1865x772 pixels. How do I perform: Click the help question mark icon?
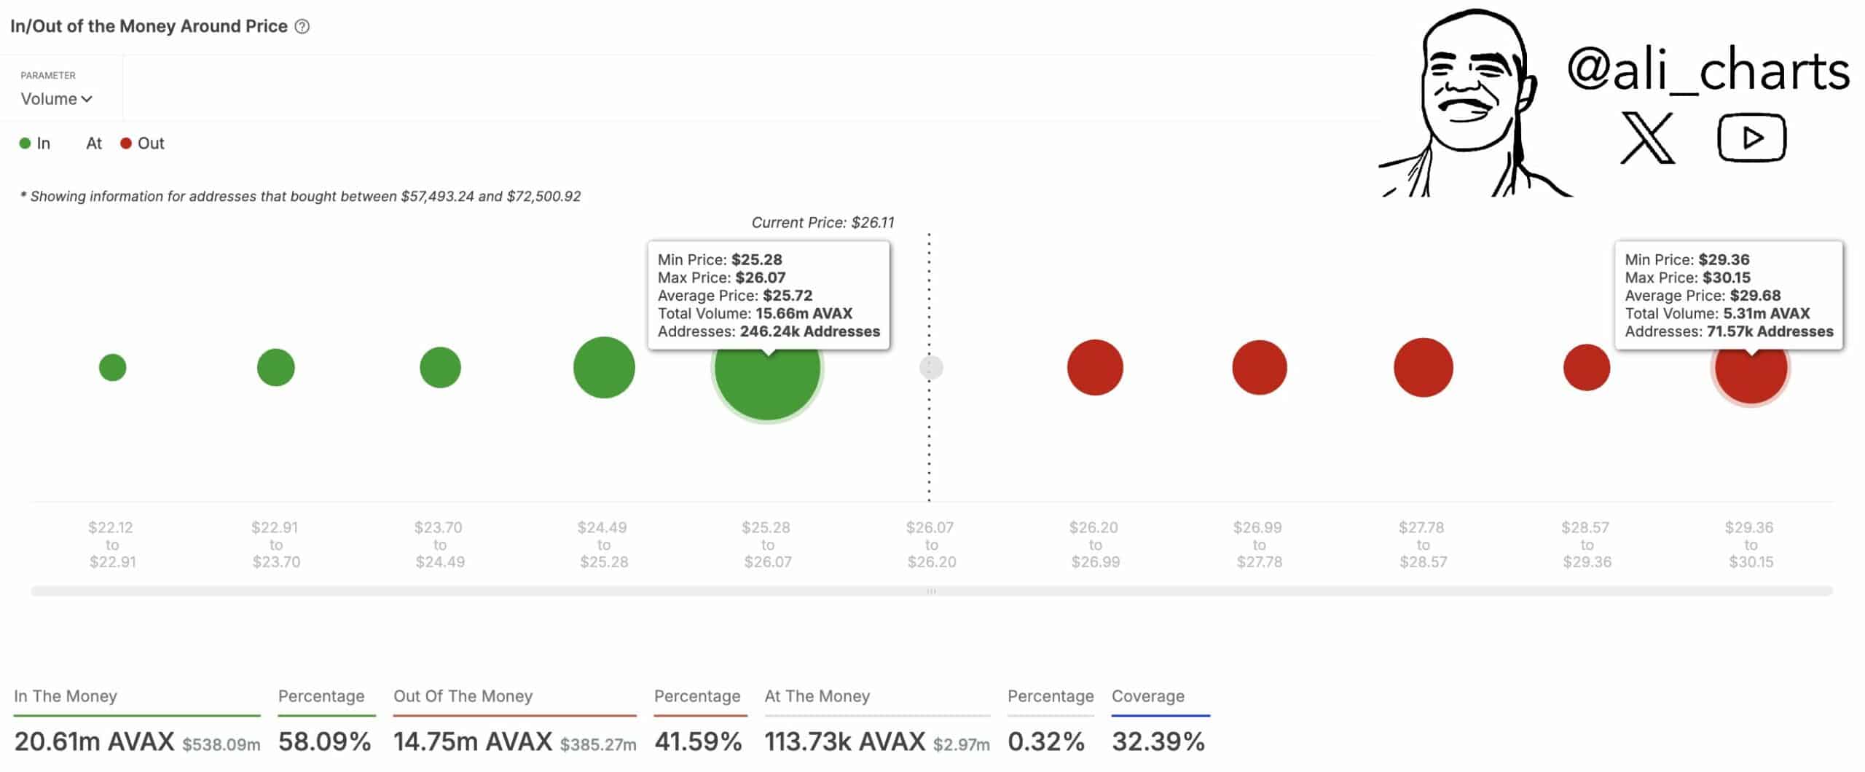pos(302,27)
